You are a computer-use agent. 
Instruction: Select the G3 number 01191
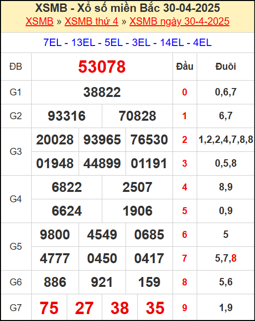pos(149,163)
